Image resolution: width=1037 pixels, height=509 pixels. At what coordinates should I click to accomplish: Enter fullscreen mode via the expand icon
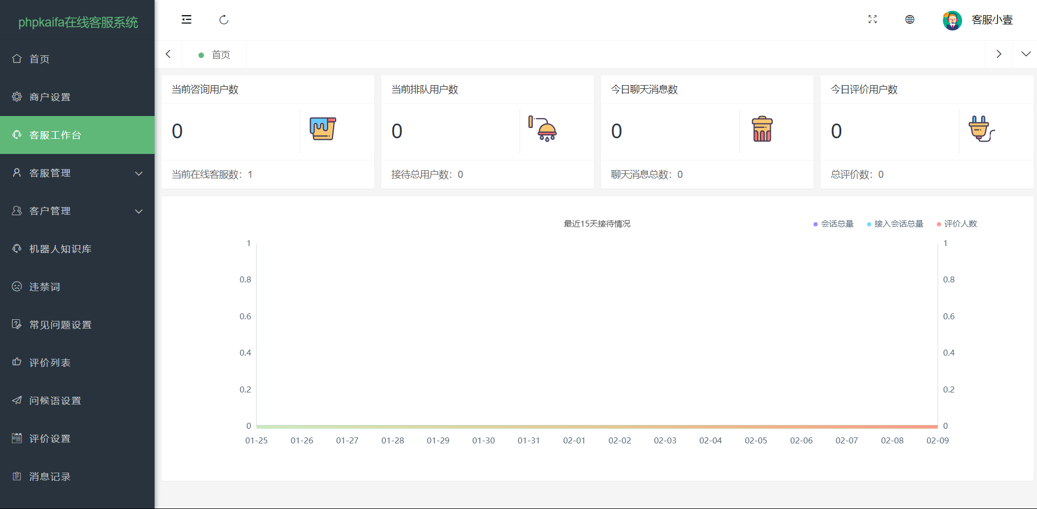[872, 20]
